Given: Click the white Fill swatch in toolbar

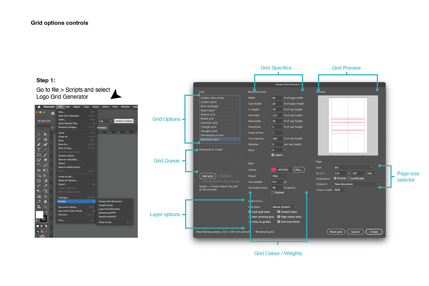Looking at the screenshot, I should pos(39,214).
